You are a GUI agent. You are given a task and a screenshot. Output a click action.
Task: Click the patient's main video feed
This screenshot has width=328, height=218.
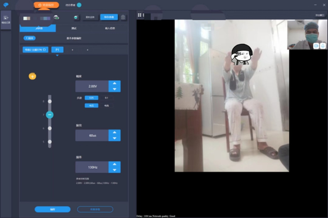pos(232,96)
